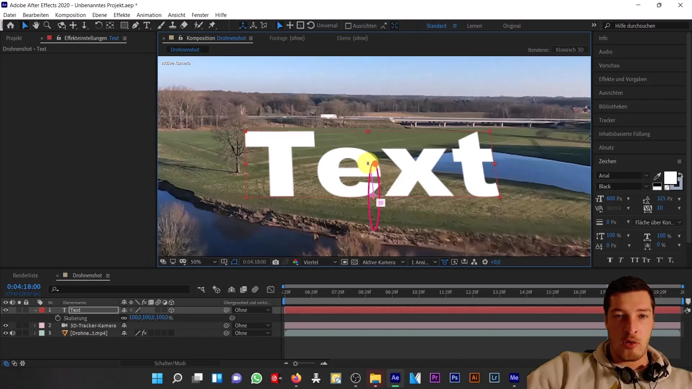692x389 pixels.
Task: Open the Animation menu
Action: pyautogui.click(x=149, y=15)
